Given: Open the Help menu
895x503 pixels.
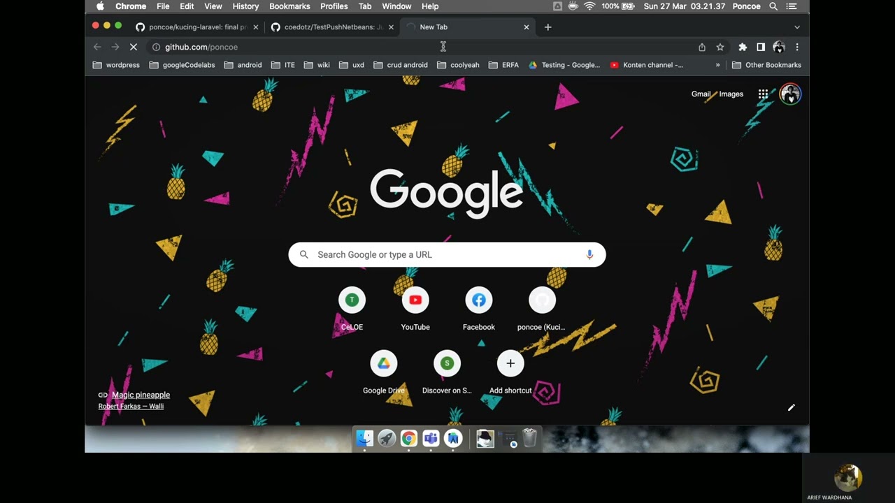Looking at the screenshot, I should coord(430,6).
